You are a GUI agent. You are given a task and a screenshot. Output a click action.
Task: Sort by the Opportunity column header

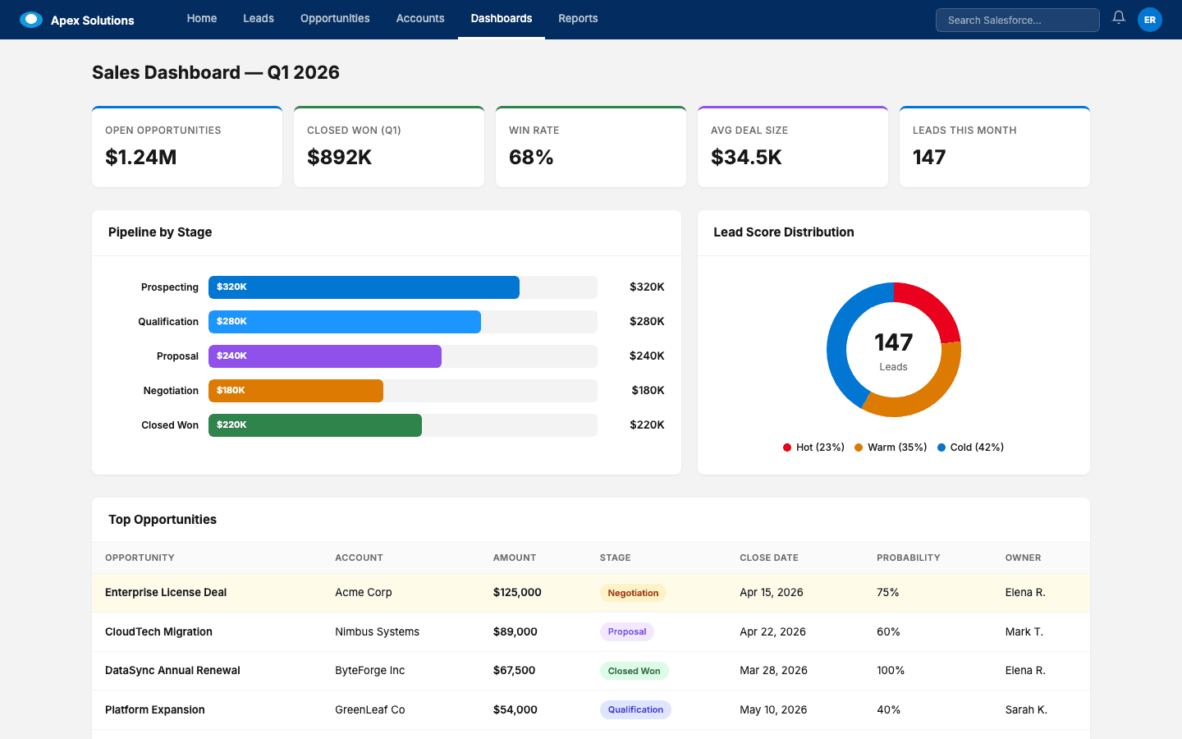pos(140,558)
